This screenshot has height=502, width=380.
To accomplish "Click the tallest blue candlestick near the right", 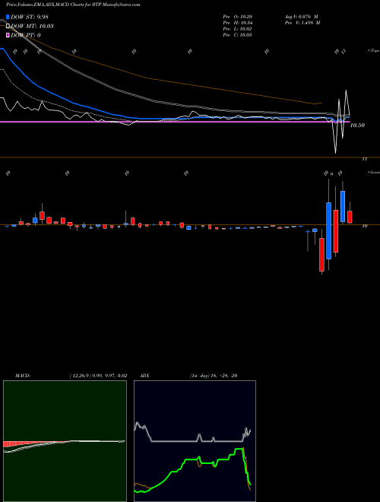I will (329, 230).
